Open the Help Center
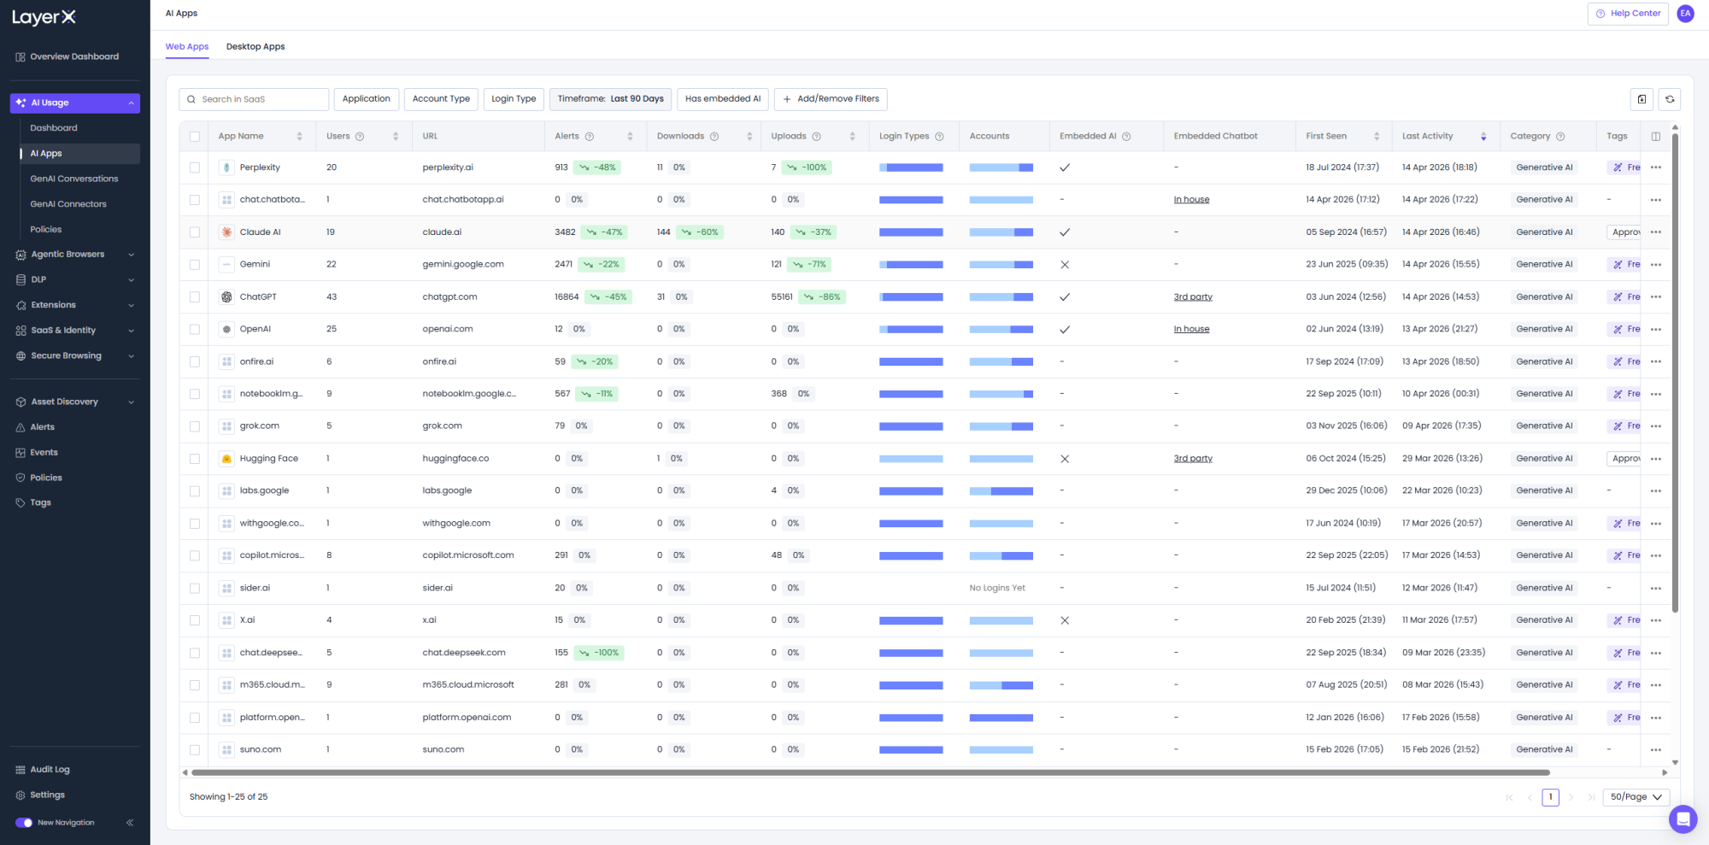Image resolution: width=1709 pixels, height=845 pixels. click(x=1628, y=14)
